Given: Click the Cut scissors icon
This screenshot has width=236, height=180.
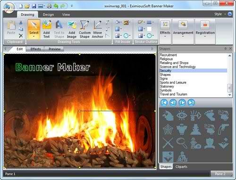Looking at the screenshot, I should point(21,23).
